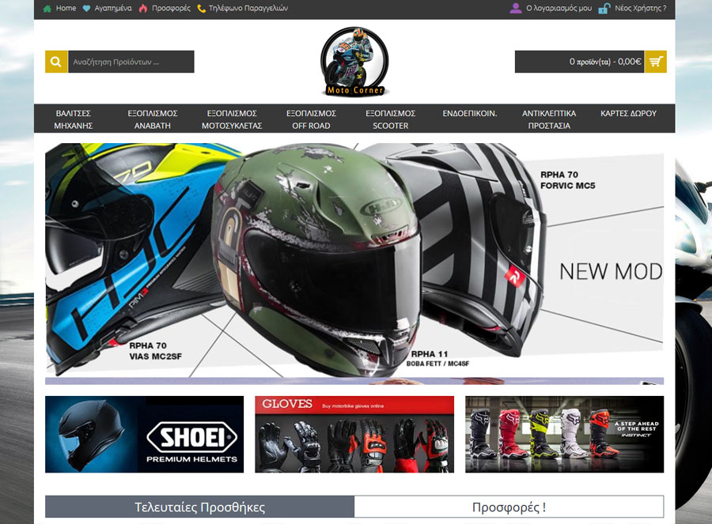Click the purple user account icon
The height and width of the screenshot is (524, 712).
click(516, 8)
